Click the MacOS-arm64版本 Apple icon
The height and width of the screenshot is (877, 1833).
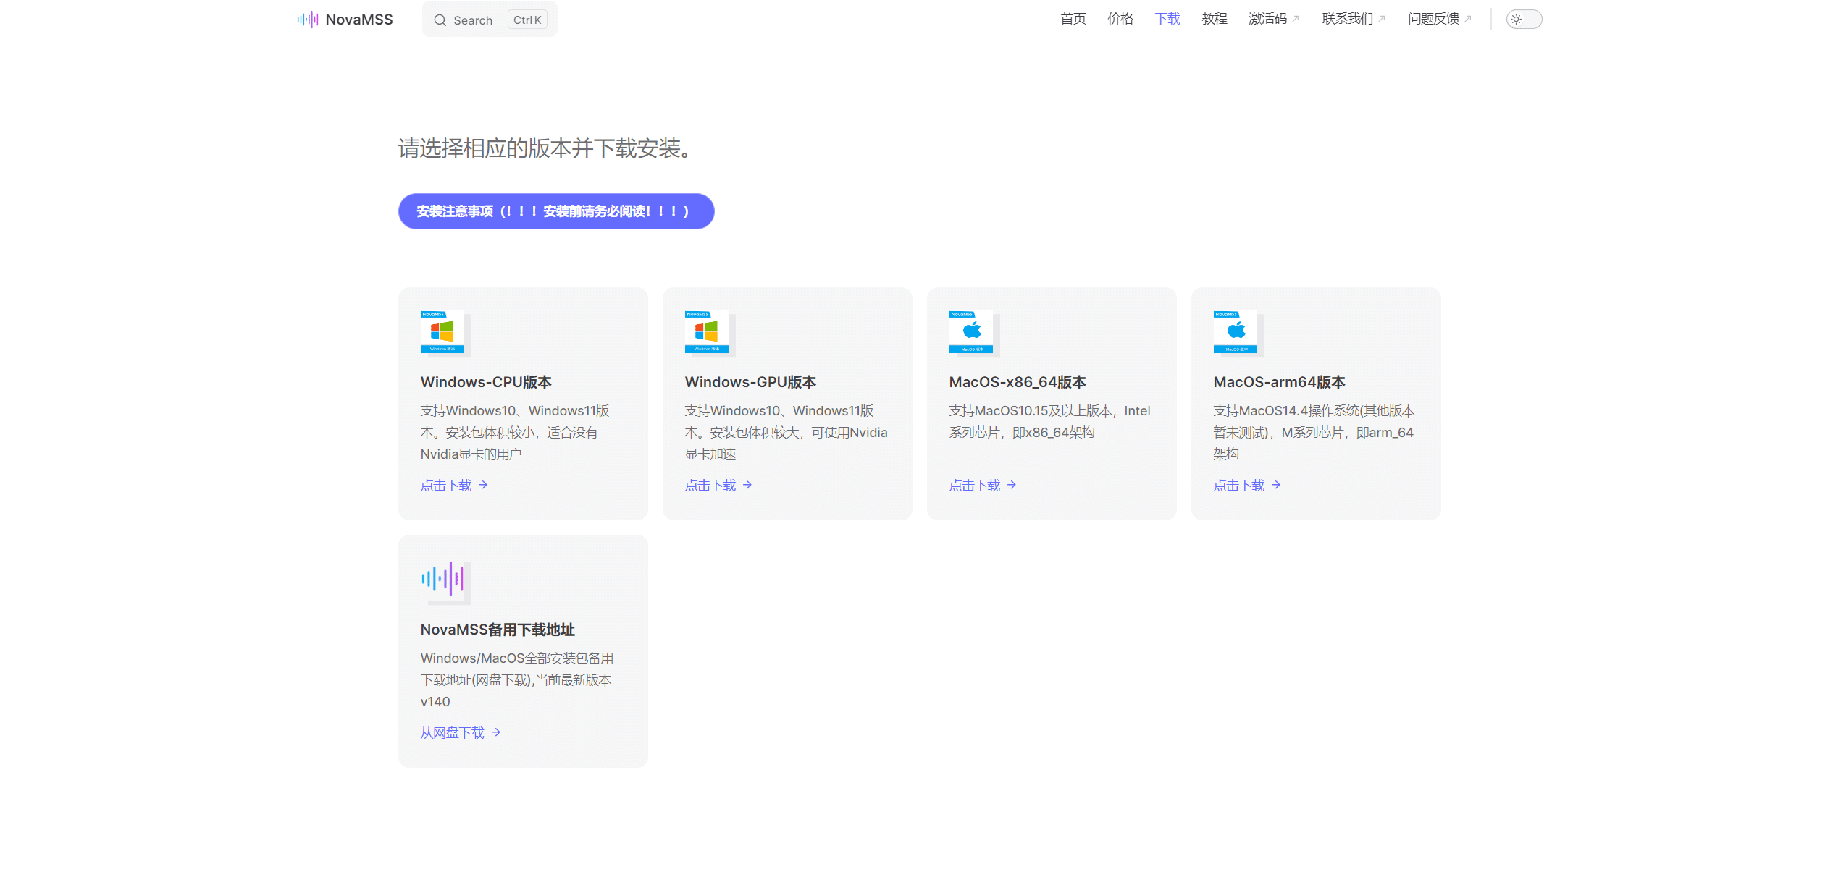tap(1236, 333)
